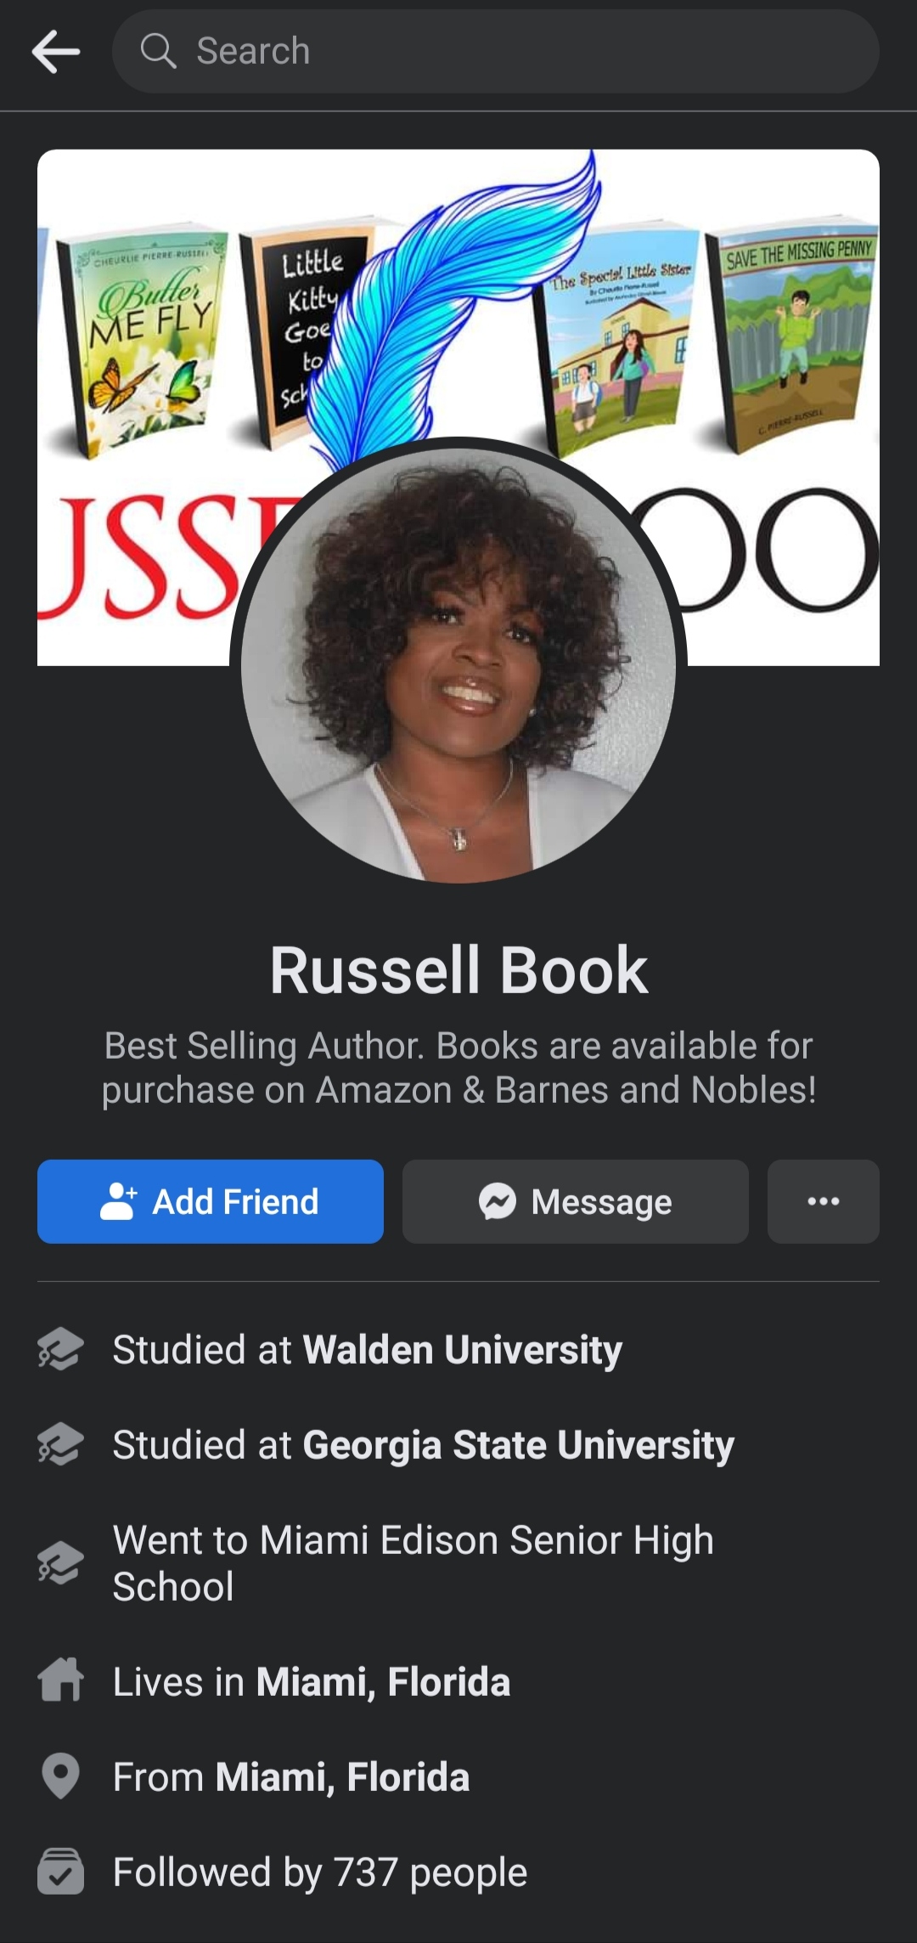Focus the Search input field
Viewport: 917px width, 1943px height.
click(496, 51)
